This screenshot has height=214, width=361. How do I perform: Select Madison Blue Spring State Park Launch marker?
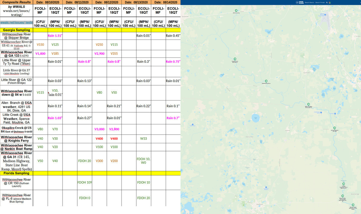tap(342, 196)
